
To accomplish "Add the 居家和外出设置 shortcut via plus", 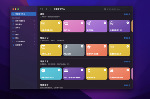I will click(x=105, y=46).
